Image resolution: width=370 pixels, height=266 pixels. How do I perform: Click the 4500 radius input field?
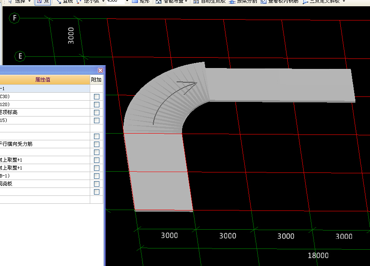(x=115, y=1)
